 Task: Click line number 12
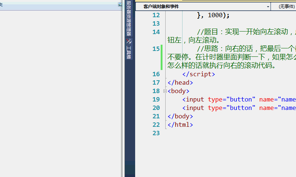pos(156,15)
